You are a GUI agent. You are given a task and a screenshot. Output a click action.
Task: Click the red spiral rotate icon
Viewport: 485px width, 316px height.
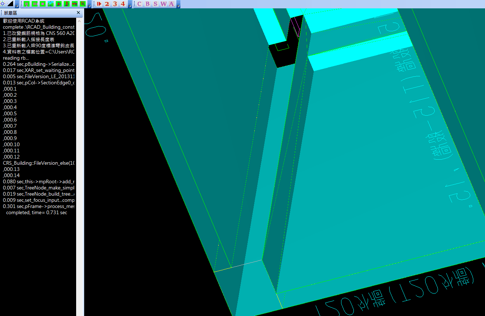tap(59, 4)
